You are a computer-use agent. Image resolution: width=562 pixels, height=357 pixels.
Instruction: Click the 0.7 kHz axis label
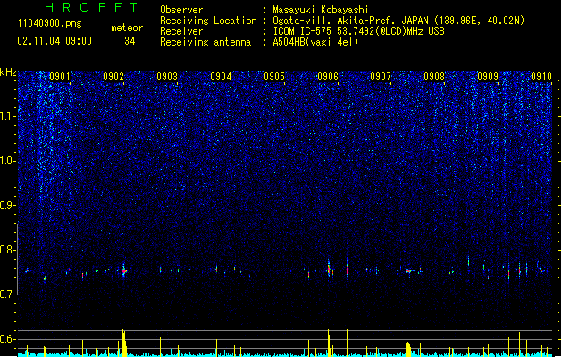(x=8, y=295)
